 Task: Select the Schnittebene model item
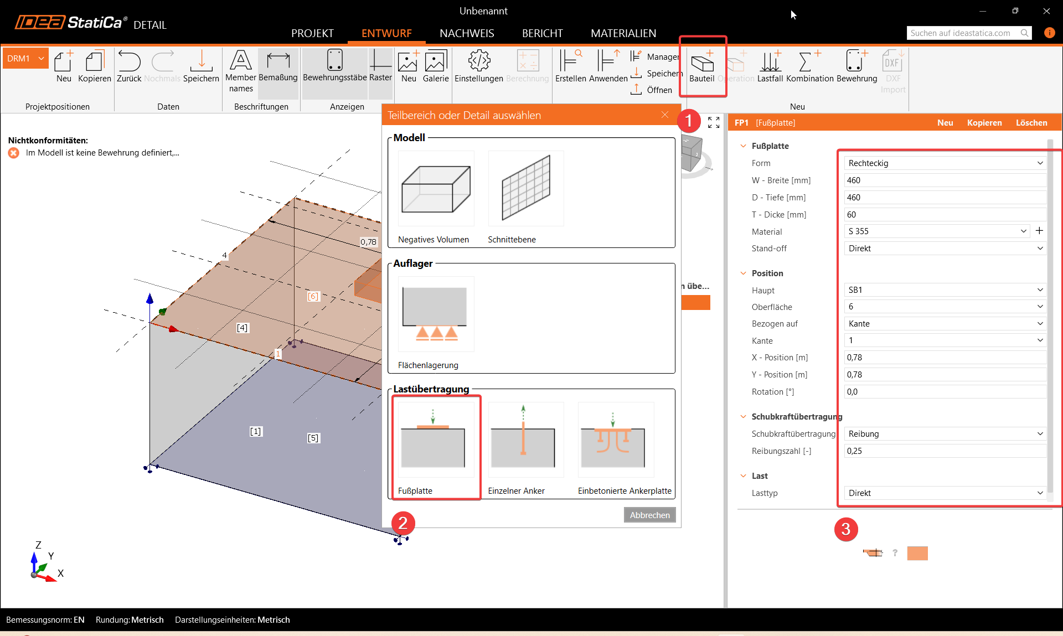pos(525,189)
